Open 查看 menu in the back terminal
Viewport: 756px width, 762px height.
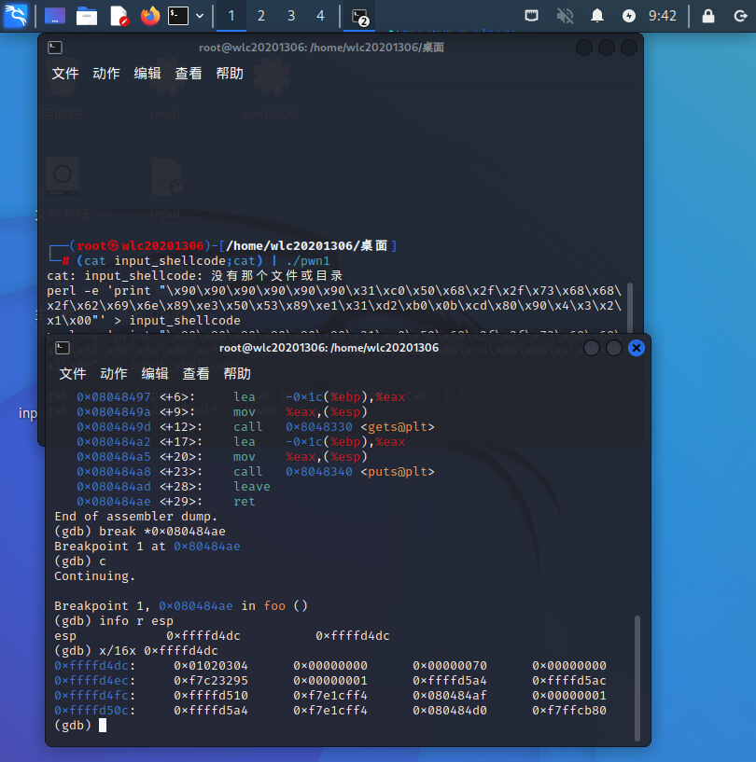pos(189,74)
